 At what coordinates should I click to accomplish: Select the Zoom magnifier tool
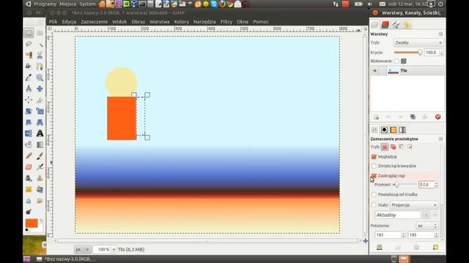click(x=40, y=77)
